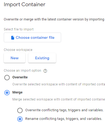The image size is (105, 125).
Task: Pick the Existing workspace button
Action: pos(42,58)
